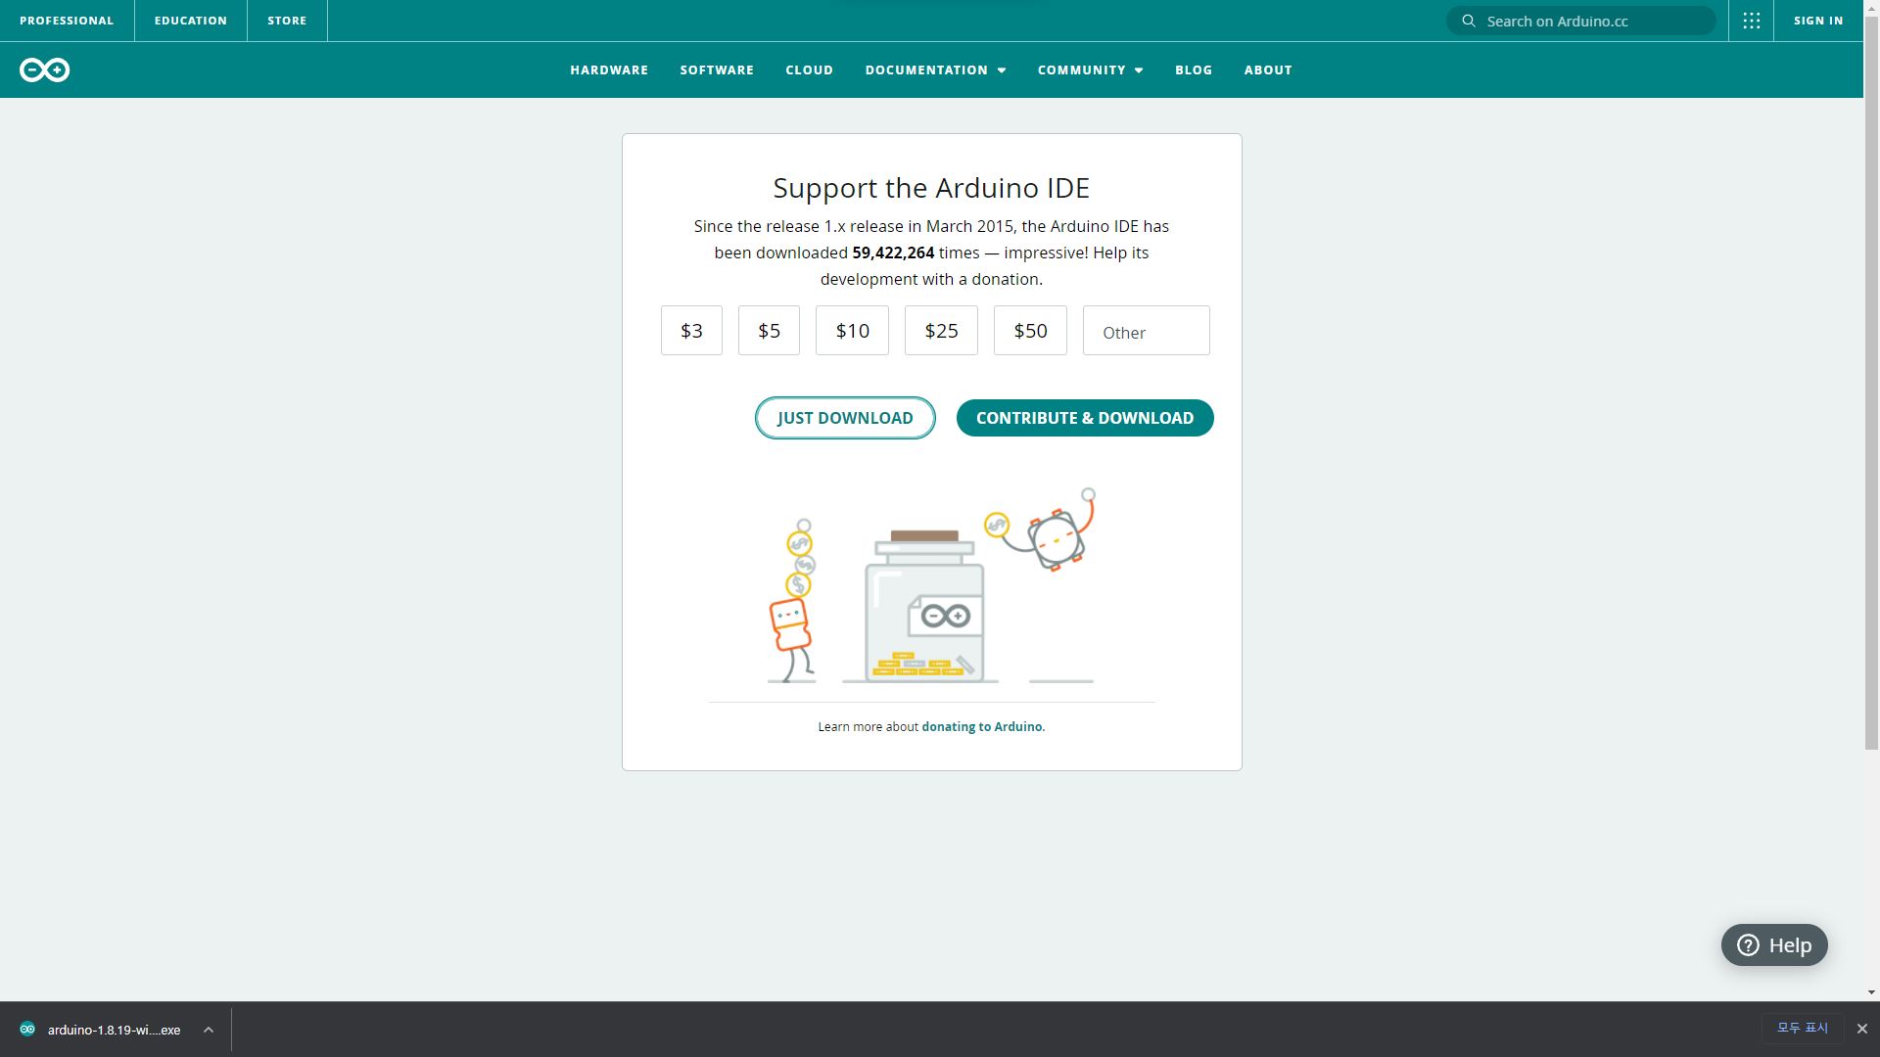Open download item options chevron
The image size is (1880, 1057).
click(209, 1030)
